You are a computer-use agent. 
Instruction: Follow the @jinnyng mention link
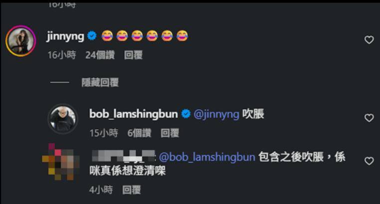[x=216, y=114]
